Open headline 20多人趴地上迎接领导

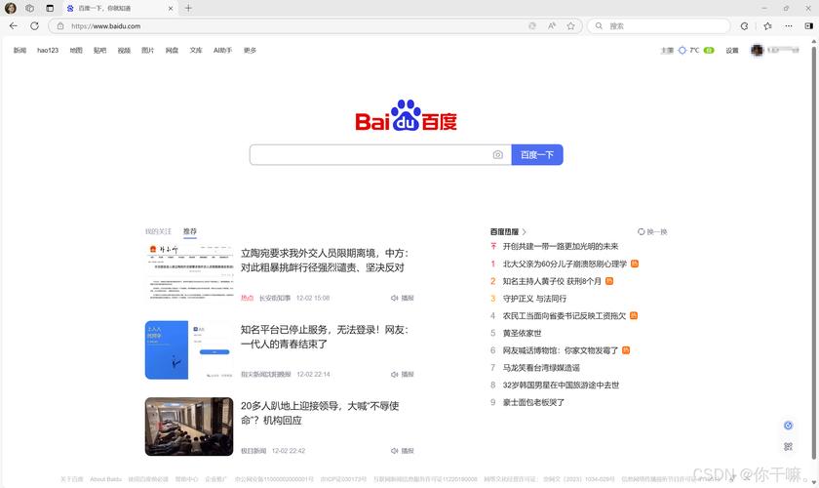[x=320, y=413]
